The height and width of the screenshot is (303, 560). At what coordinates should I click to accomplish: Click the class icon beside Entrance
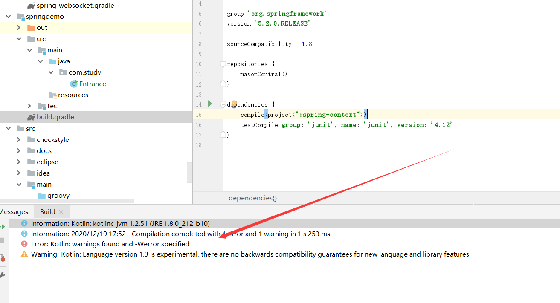73,84
